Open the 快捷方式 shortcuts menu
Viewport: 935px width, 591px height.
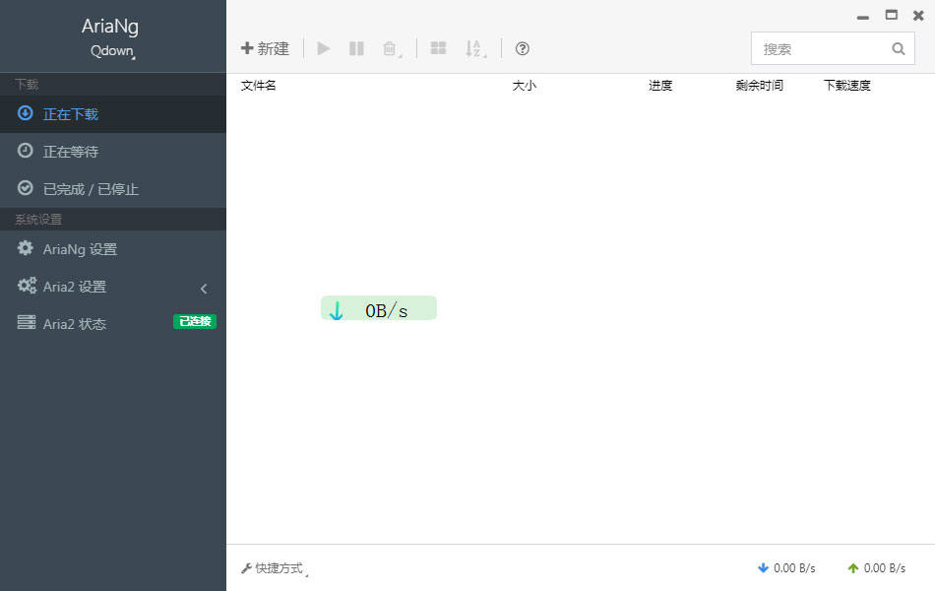point(274,568)
